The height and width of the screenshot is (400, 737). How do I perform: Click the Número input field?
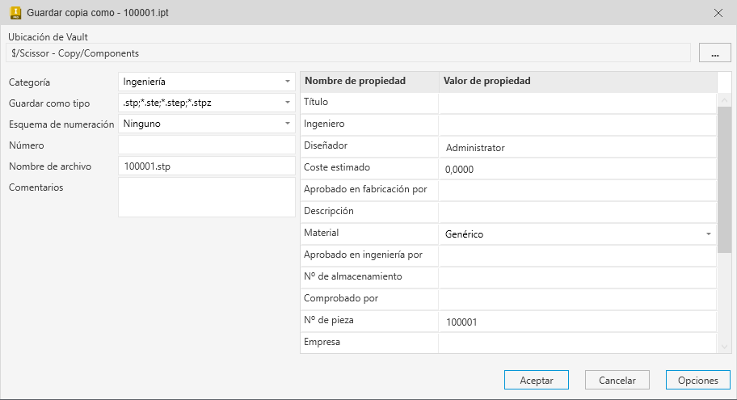206,145
